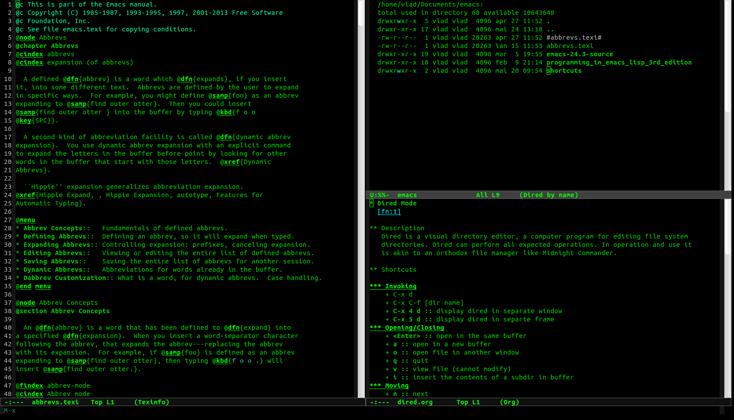Click the '@end menu' line
The image size is (734, 420).
tap(33, 286)
